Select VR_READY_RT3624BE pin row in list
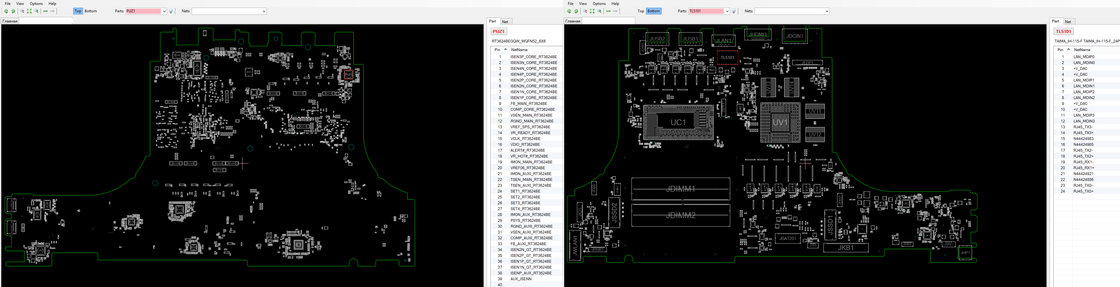Viewport: 1120px width, 287px height. (530, 133)
